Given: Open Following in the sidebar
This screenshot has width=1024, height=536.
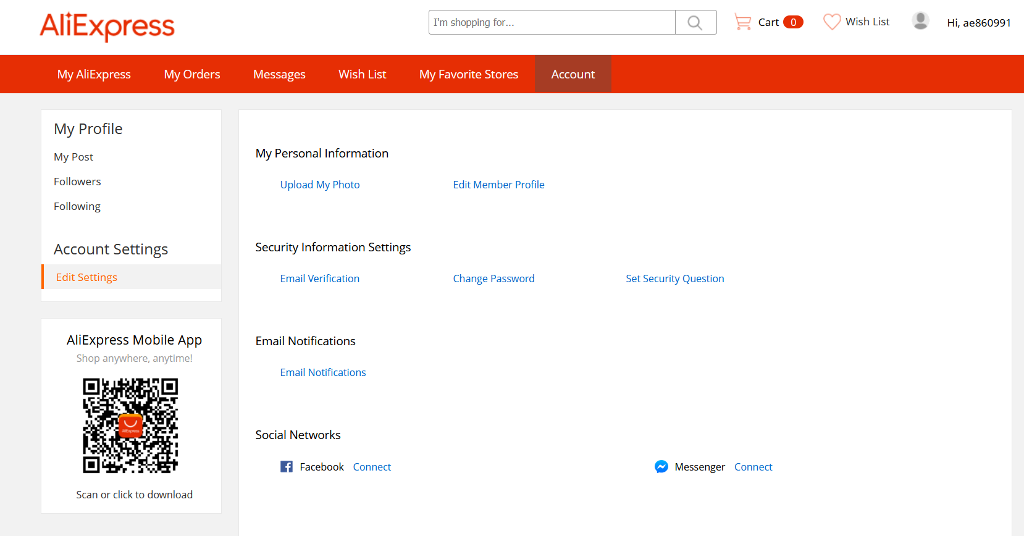Looking at the screenshot, I should click(77, 206).
